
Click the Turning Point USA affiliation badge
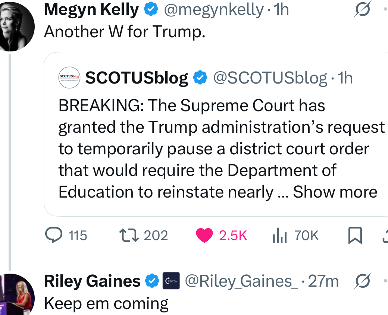[x=171, y=281]
